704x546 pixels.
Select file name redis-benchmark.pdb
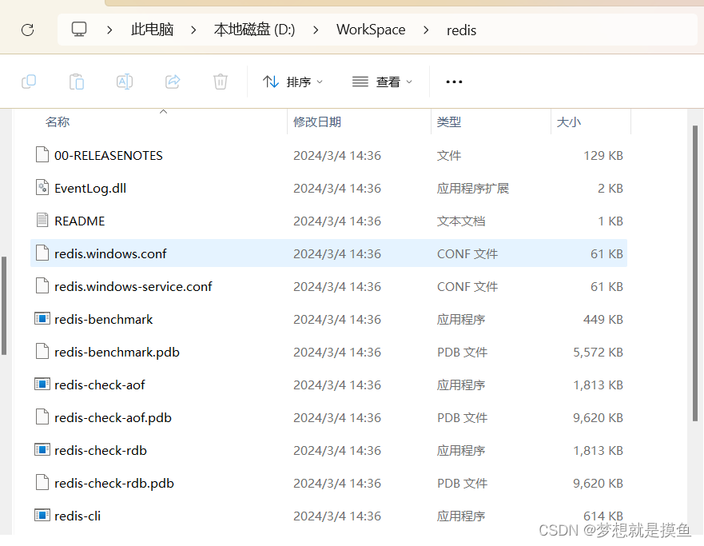click(x=117, y=352)
